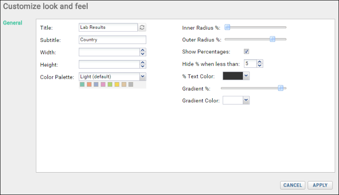339x195 pixels.
Task: Click into the Subtitle text field
Action: click(x=112, y=40)
